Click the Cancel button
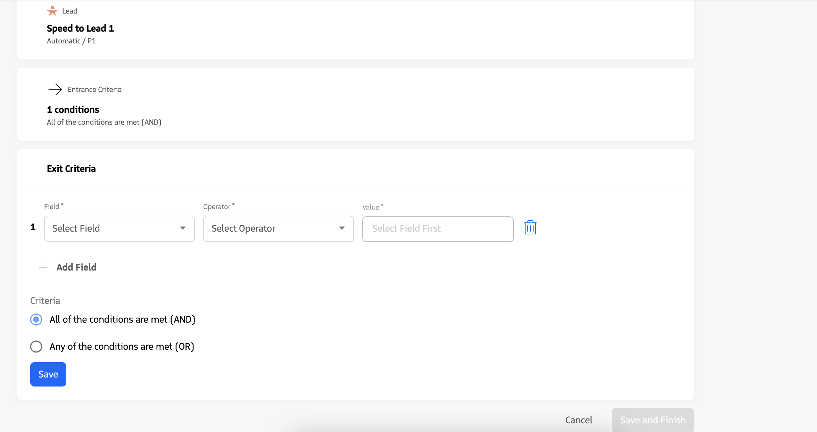817x432 pixels. pos(579,420)
